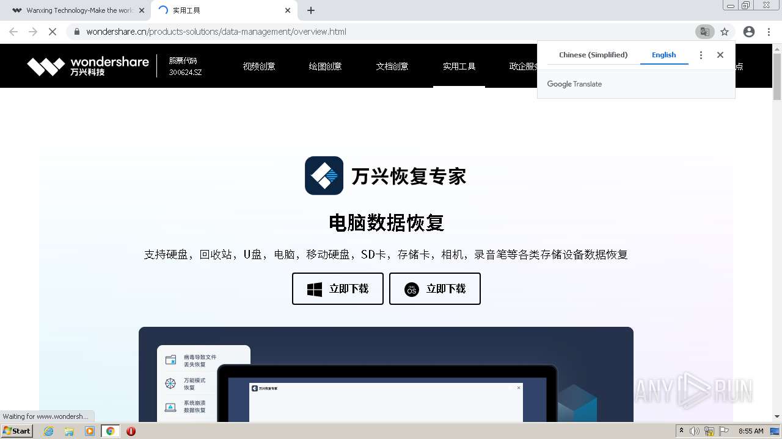
Task: Click the volume icon in system tray
Action: coord(695,431)
